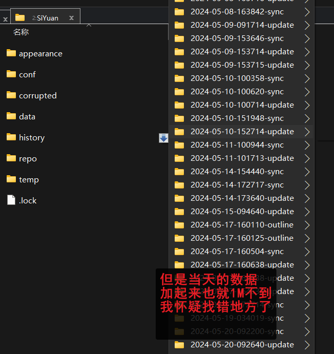This screenshot has height=354, width=334.
Task: Click 2024-05-10-100714-update entry text
Action: (x=242, y=105)
